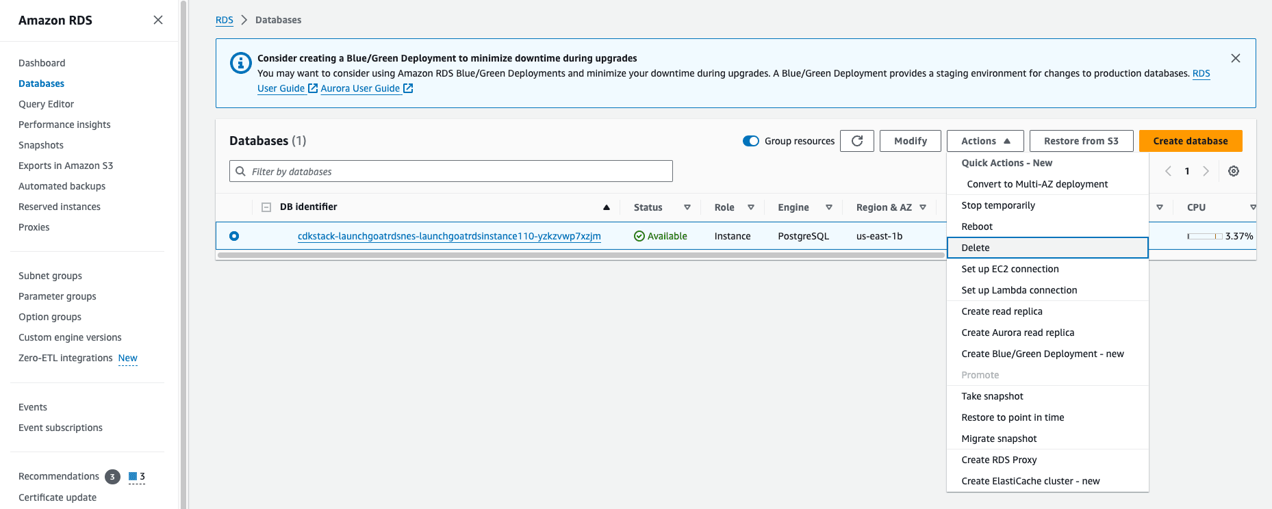Sort by DB identifier ascending arrow

click(606, 207)
